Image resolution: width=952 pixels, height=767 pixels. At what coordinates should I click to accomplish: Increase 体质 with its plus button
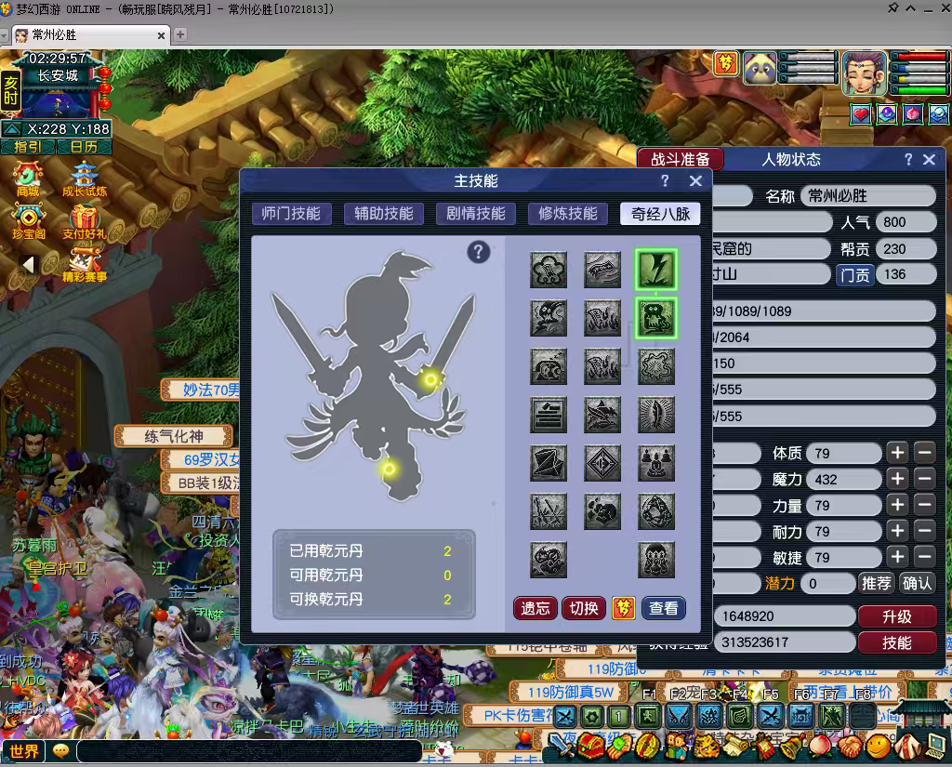click(897, 453)
